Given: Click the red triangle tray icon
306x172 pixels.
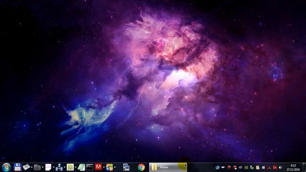Looking at the screenshot, I should 269,168.
